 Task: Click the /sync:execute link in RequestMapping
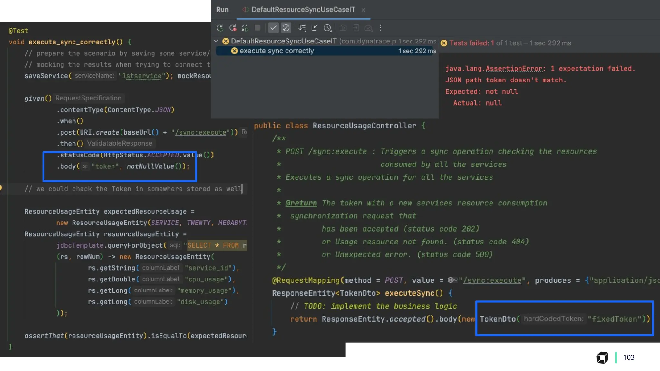pyautogui.click(x=492, y=281)
